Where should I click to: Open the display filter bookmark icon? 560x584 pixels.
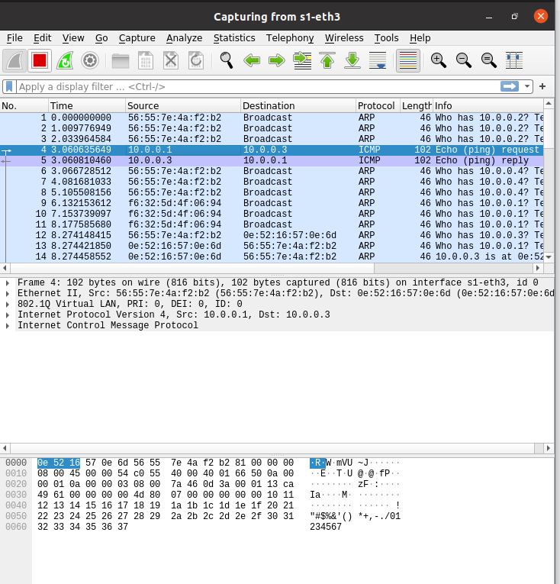click(x=9, y=87)
